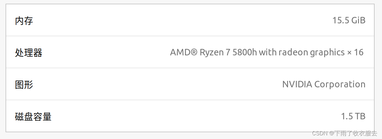Click the GiB unit text
The width and height of the screenshot is (382, 139).
click(x=358, y=21)
